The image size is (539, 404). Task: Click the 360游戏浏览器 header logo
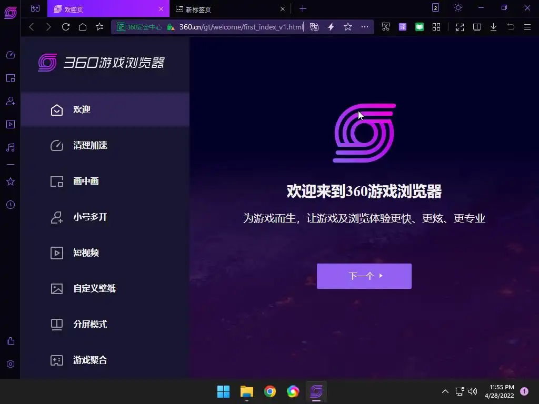tap(102, 63)
